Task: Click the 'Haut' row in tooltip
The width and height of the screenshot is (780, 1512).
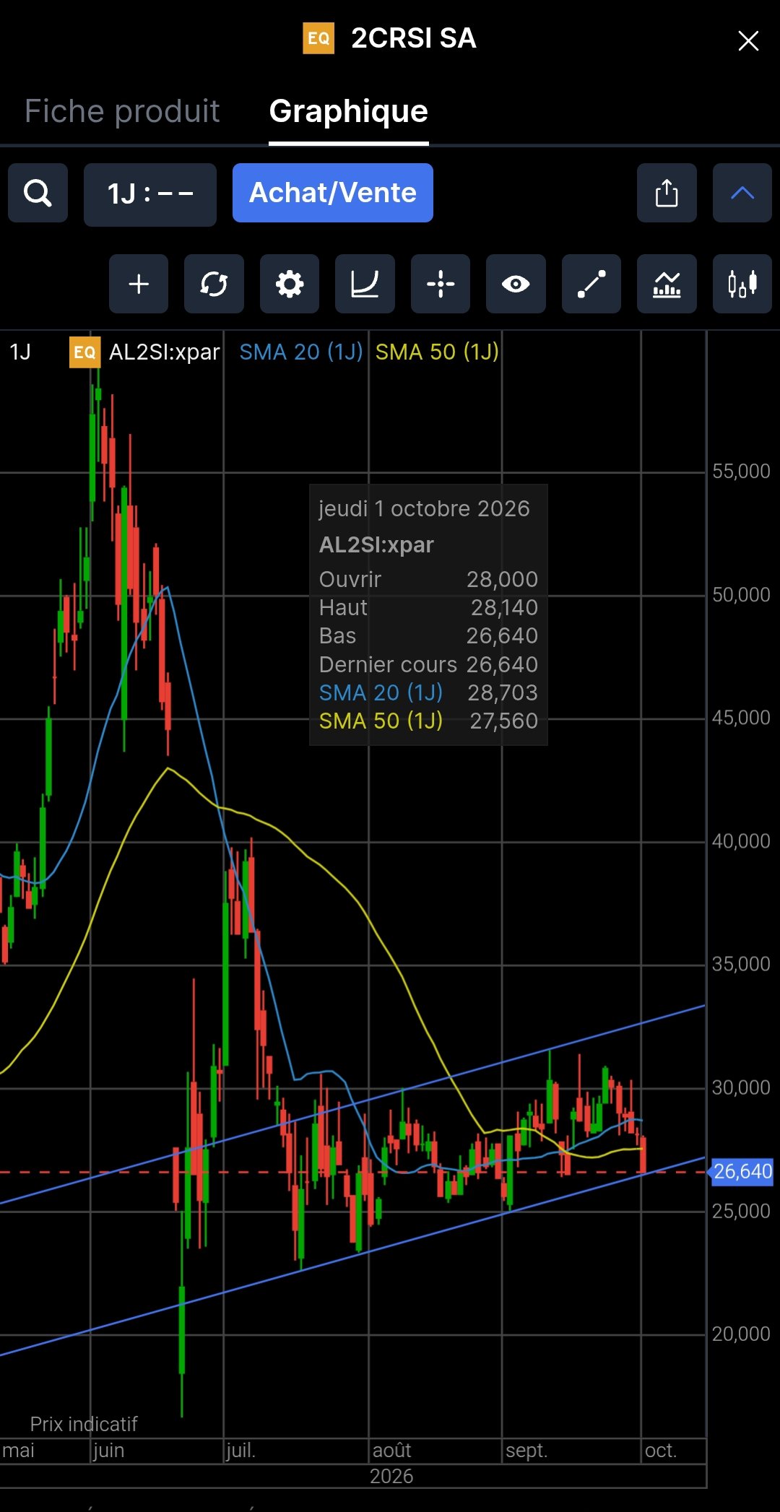Action: [428, 607]
